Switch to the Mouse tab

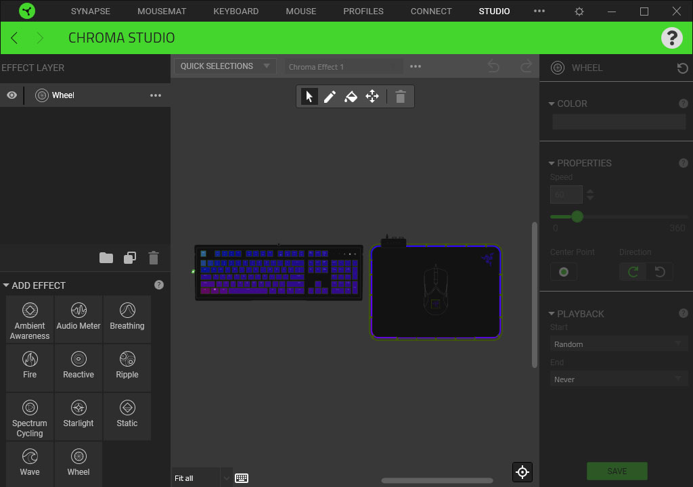tap(301, 11)
